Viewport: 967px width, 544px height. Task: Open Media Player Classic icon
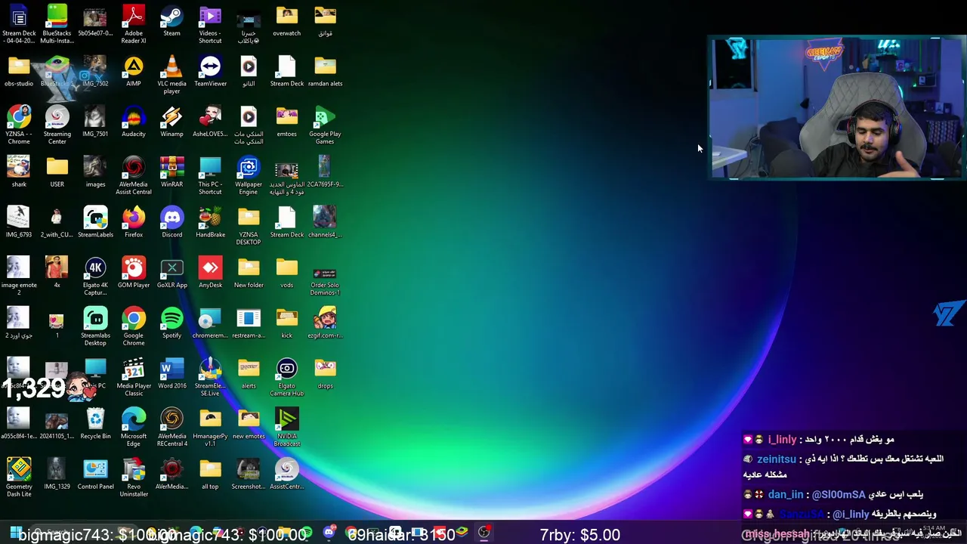pos(134,377)
